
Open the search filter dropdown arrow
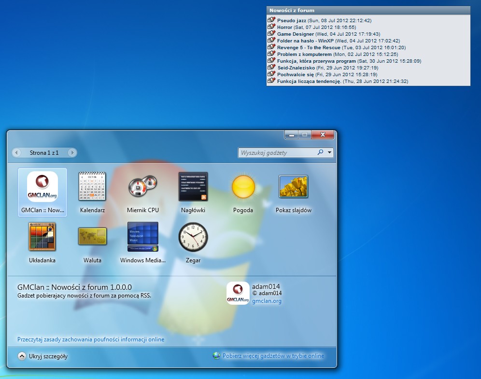pyautogui.click(x=329, y=152)
